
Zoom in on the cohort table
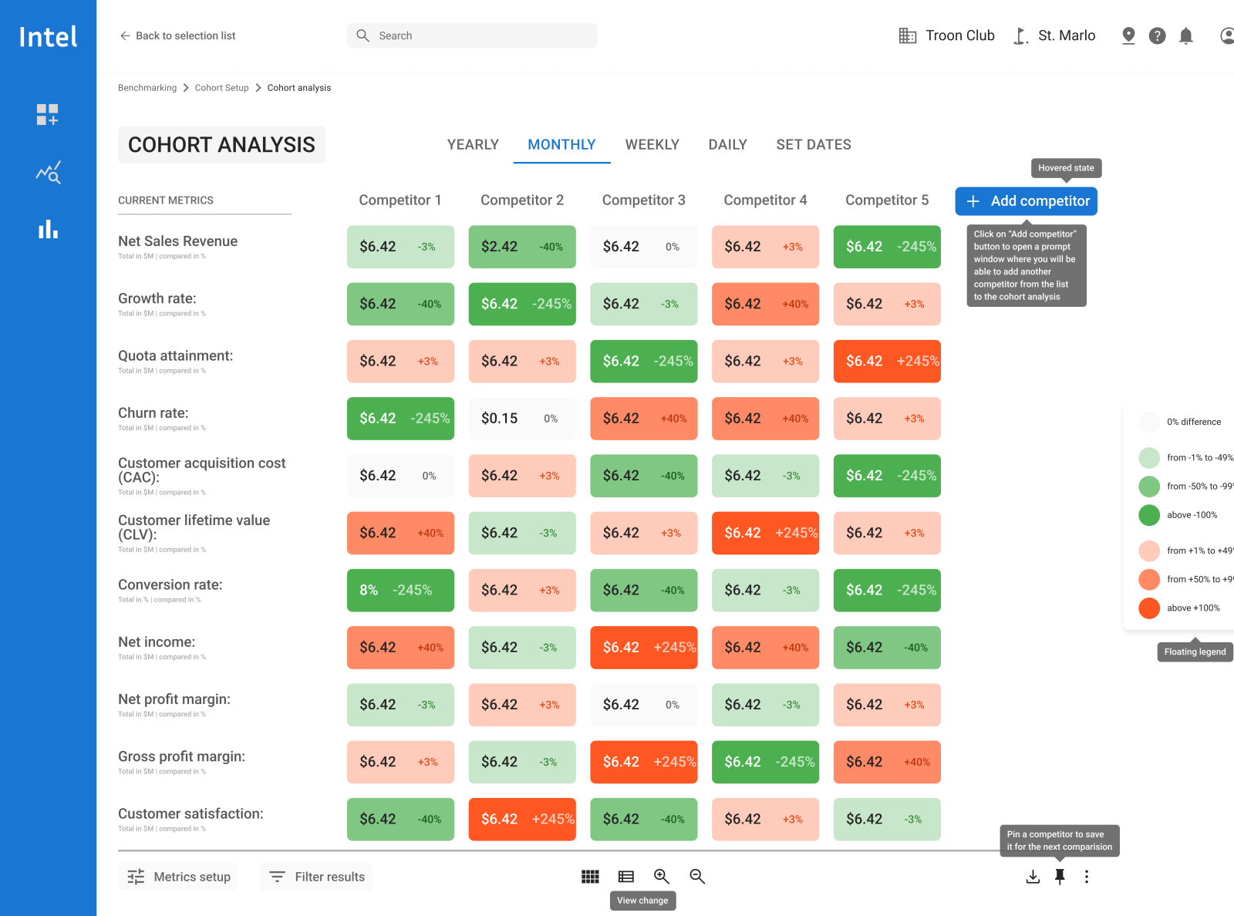[x=661, y=876]
